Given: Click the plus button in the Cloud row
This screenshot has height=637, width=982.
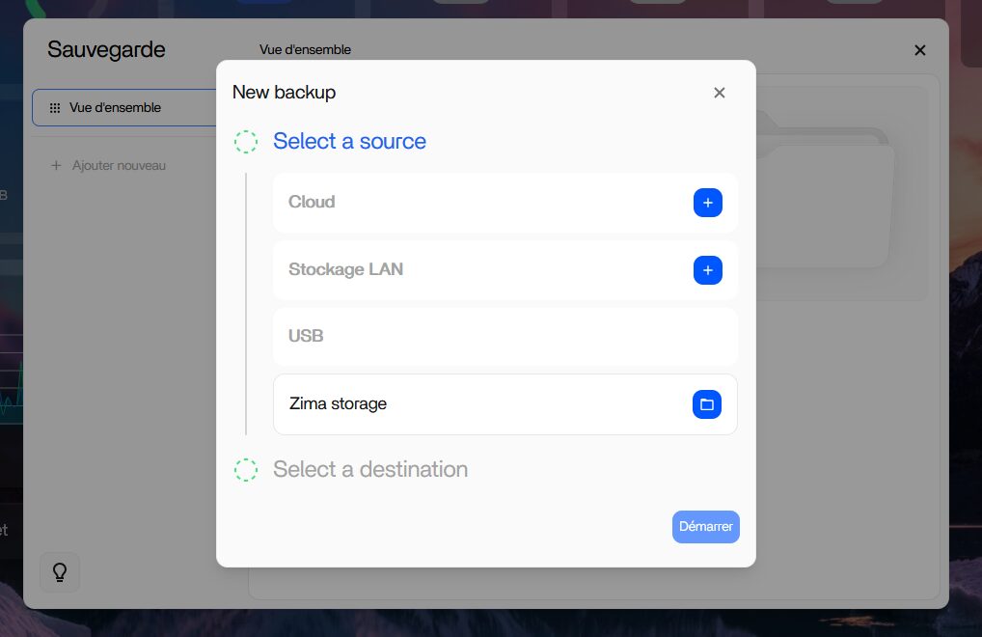Looking at the screenshot, I should click(707, 203).
